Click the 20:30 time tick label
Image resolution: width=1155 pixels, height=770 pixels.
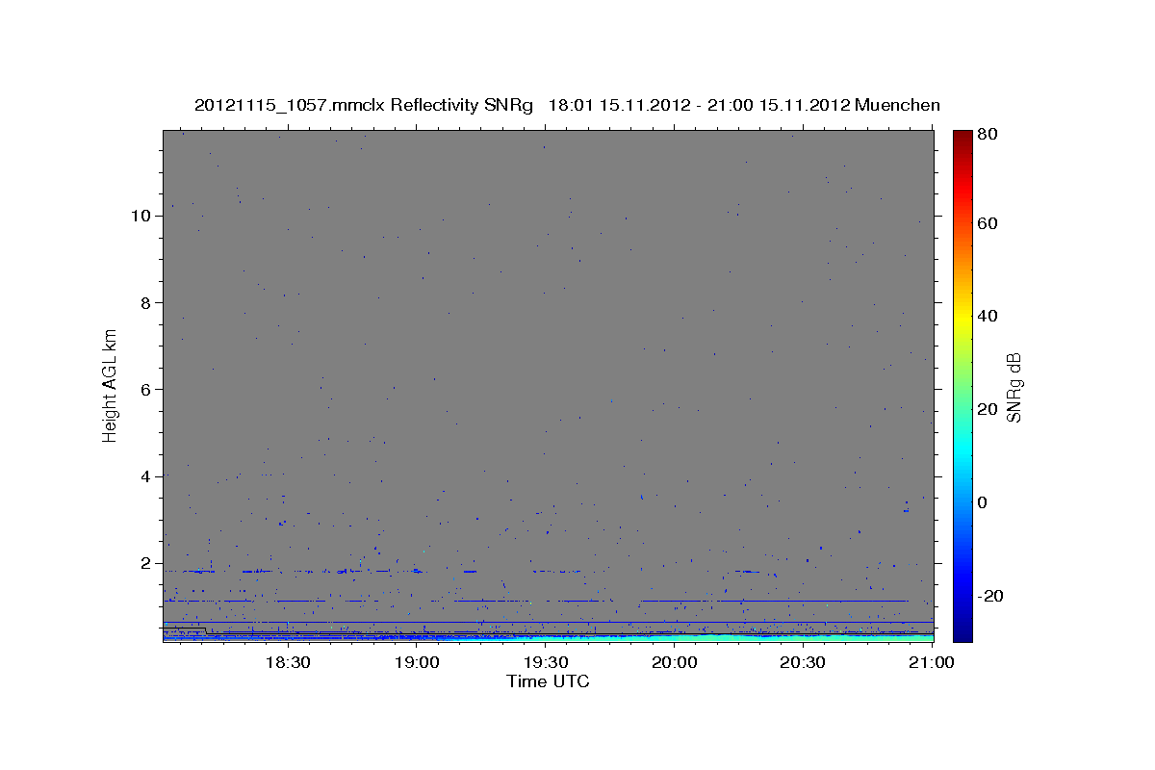click(803, 663)
